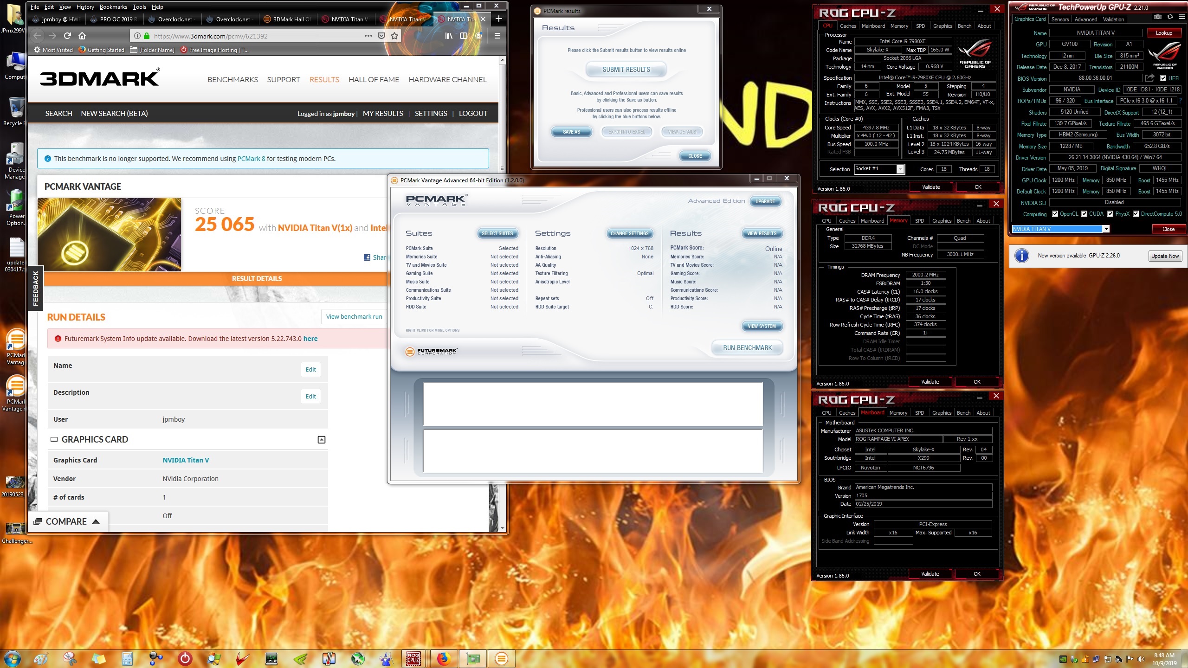The image size is (1188, 668).
Task: Click GPU-Z screenshot camera icon
Action: (x=1158, y=17)
